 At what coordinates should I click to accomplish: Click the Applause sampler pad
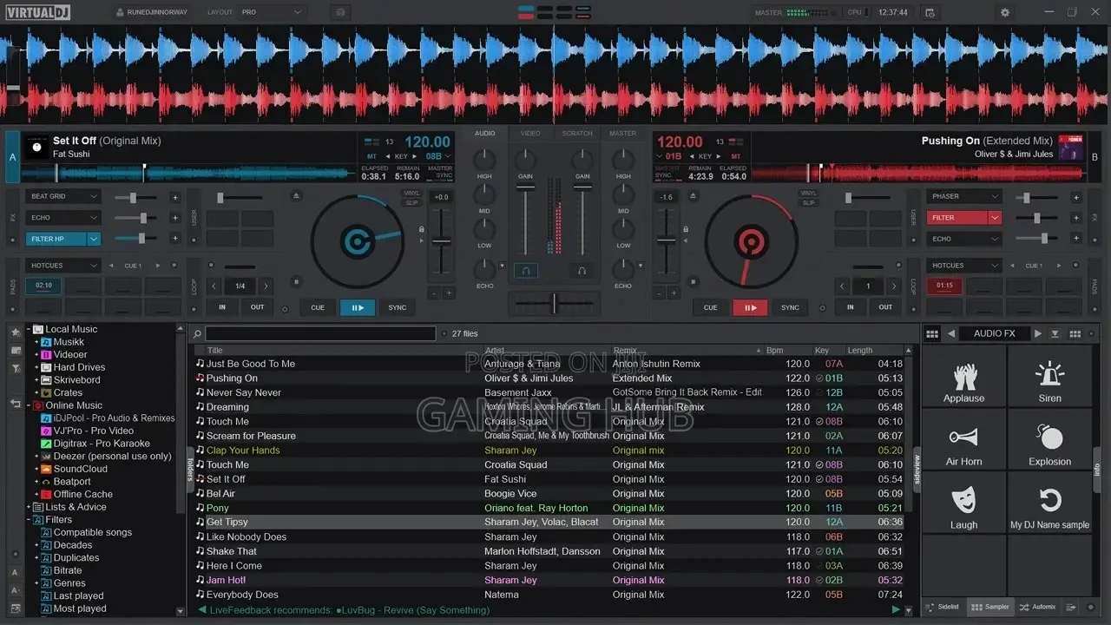point(963,377)
